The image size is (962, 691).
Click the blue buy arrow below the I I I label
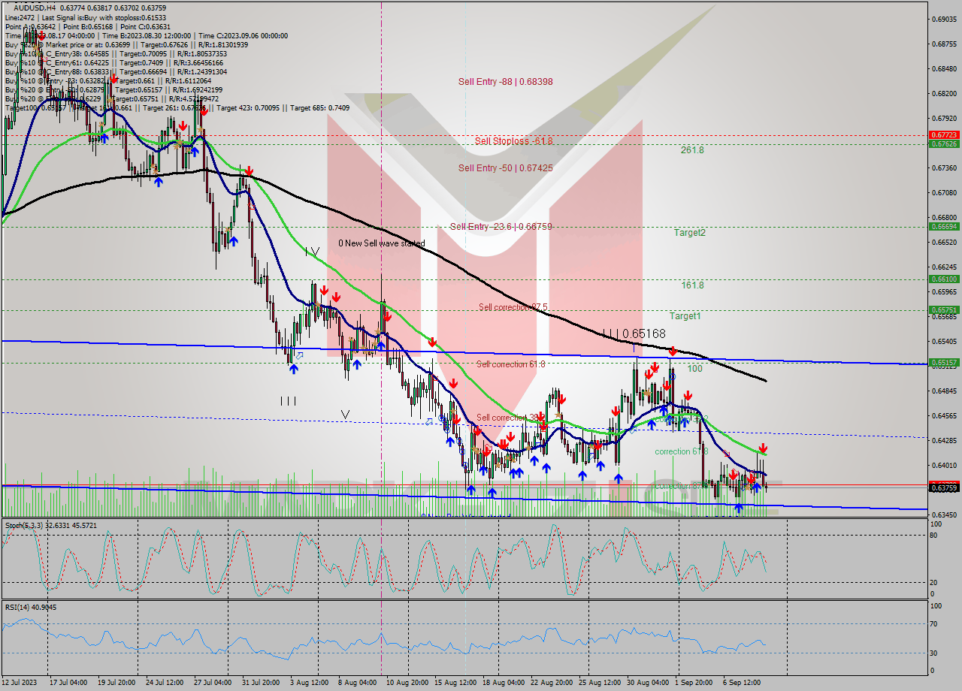point(293,369)
